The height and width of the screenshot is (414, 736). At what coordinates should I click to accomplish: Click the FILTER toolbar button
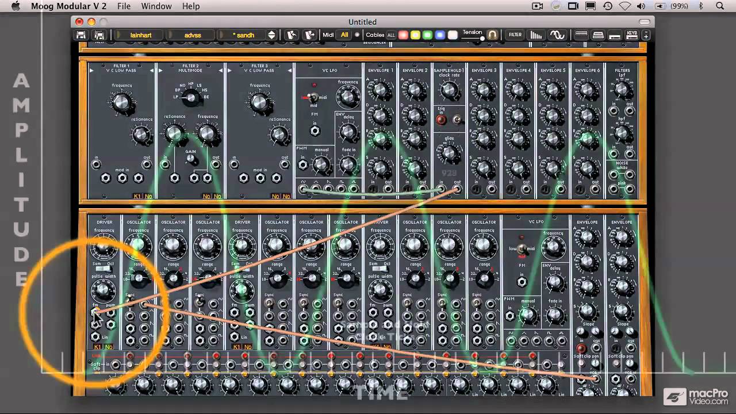[515, 35]
